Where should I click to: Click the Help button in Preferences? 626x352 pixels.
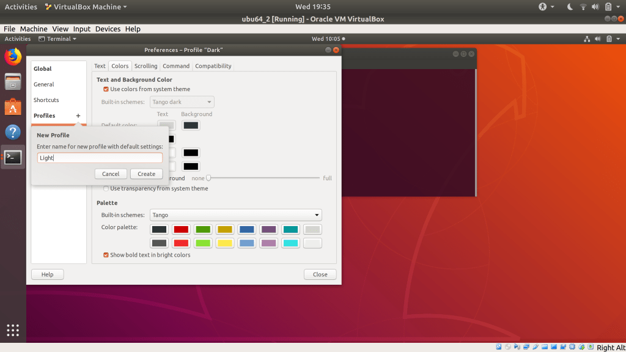click(47, 274)
